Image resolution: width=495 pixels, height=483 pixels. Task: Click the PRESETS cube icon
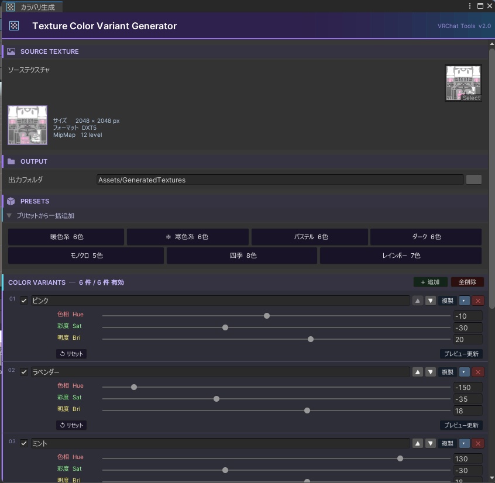pyautogui.click(x=11, y=201)
